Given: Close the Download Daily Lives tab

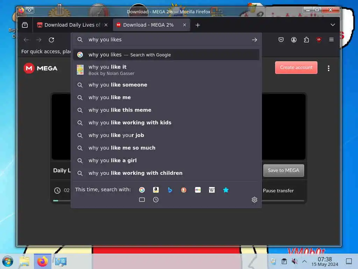Looking at the screenshot, I should [106, 25].
